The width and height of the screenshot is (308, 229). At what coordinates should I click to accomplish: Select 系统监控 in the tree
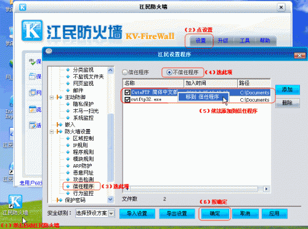83,118
